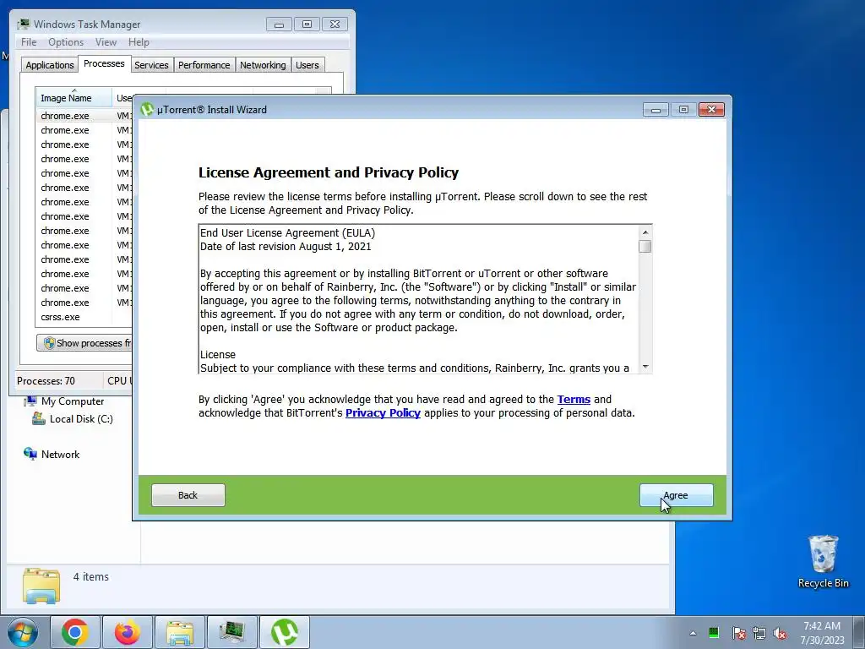Image resolution: width=865 pixels, height=649 pixels.
Task: Open the File menu in Task Manager
Action: click(x=29, y=42)
